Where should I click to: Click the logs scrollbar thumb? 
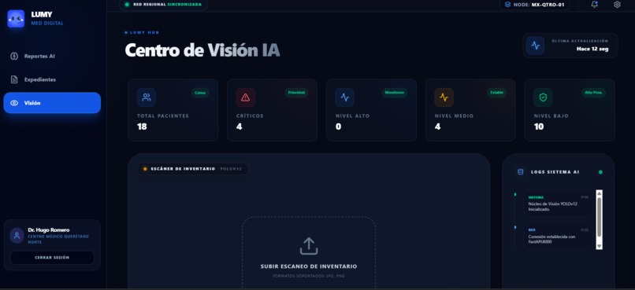coord(600,217)
